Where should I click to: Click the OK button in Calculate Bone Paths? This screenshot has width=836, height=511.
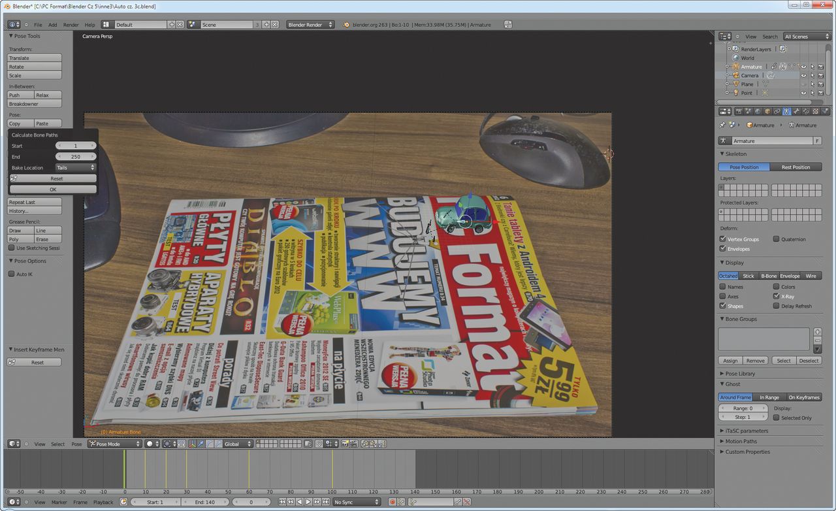tap(53, 190)
